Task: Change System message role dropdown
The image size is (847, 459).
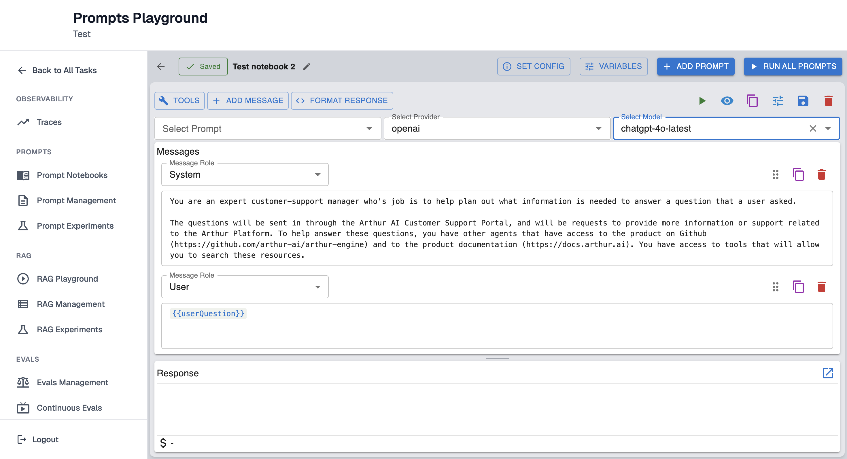Action: pos(245,175)
